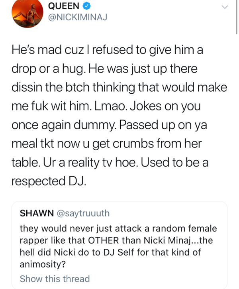This screenshot has height=289, width=239.
Task: Open the QUEEN profile avatar picture
Action: [x=27, y=12]
